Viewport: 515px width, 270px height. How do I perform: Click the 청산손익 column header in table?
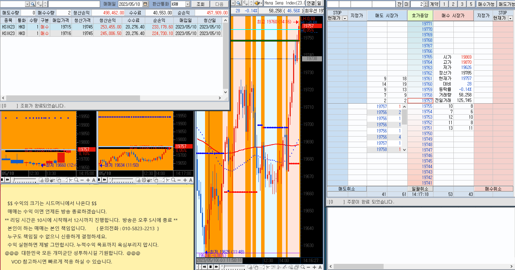pos(108,20)
